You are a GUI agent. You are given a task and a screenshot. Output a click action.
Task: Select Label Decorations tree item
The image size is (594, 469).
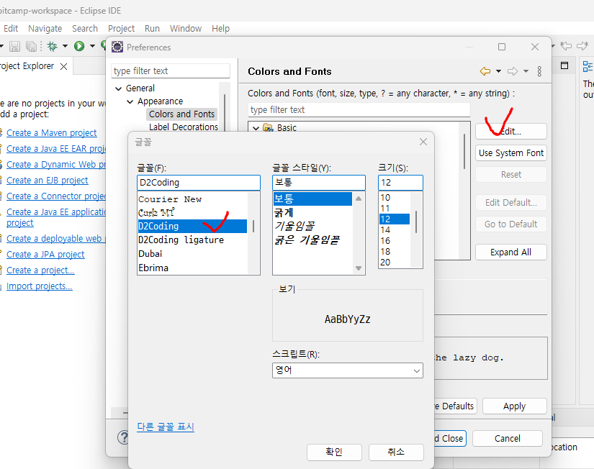pos(184,127)
